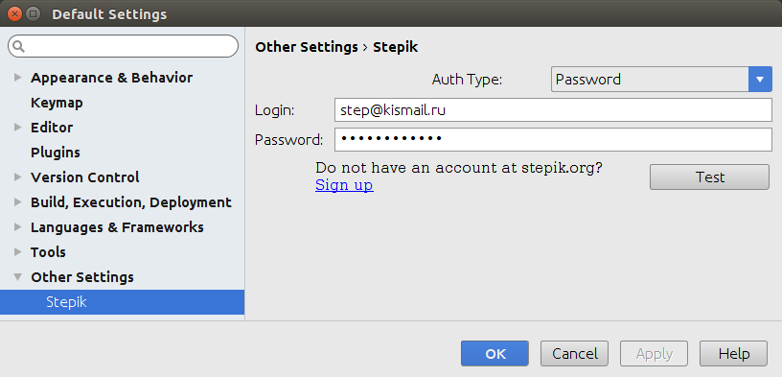Minimize the Default Settings window
The width and height of the screenshot is (782, 377).
tap(33, 14)
